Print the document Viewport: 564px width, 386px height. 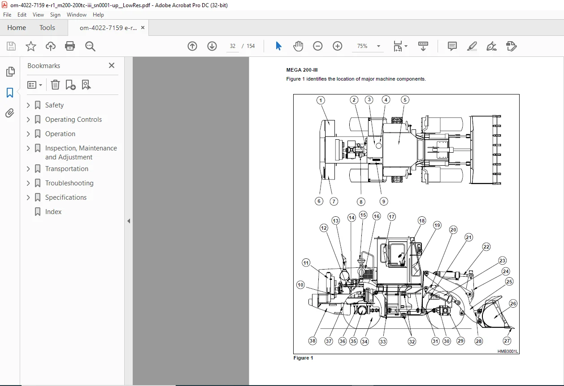(70, 46)
